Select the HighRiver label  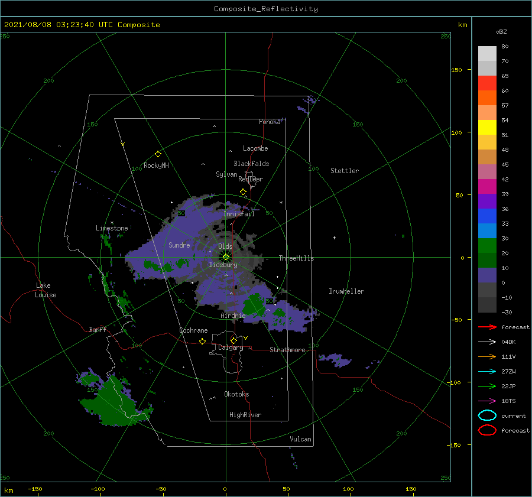click(x=245, y=415)
